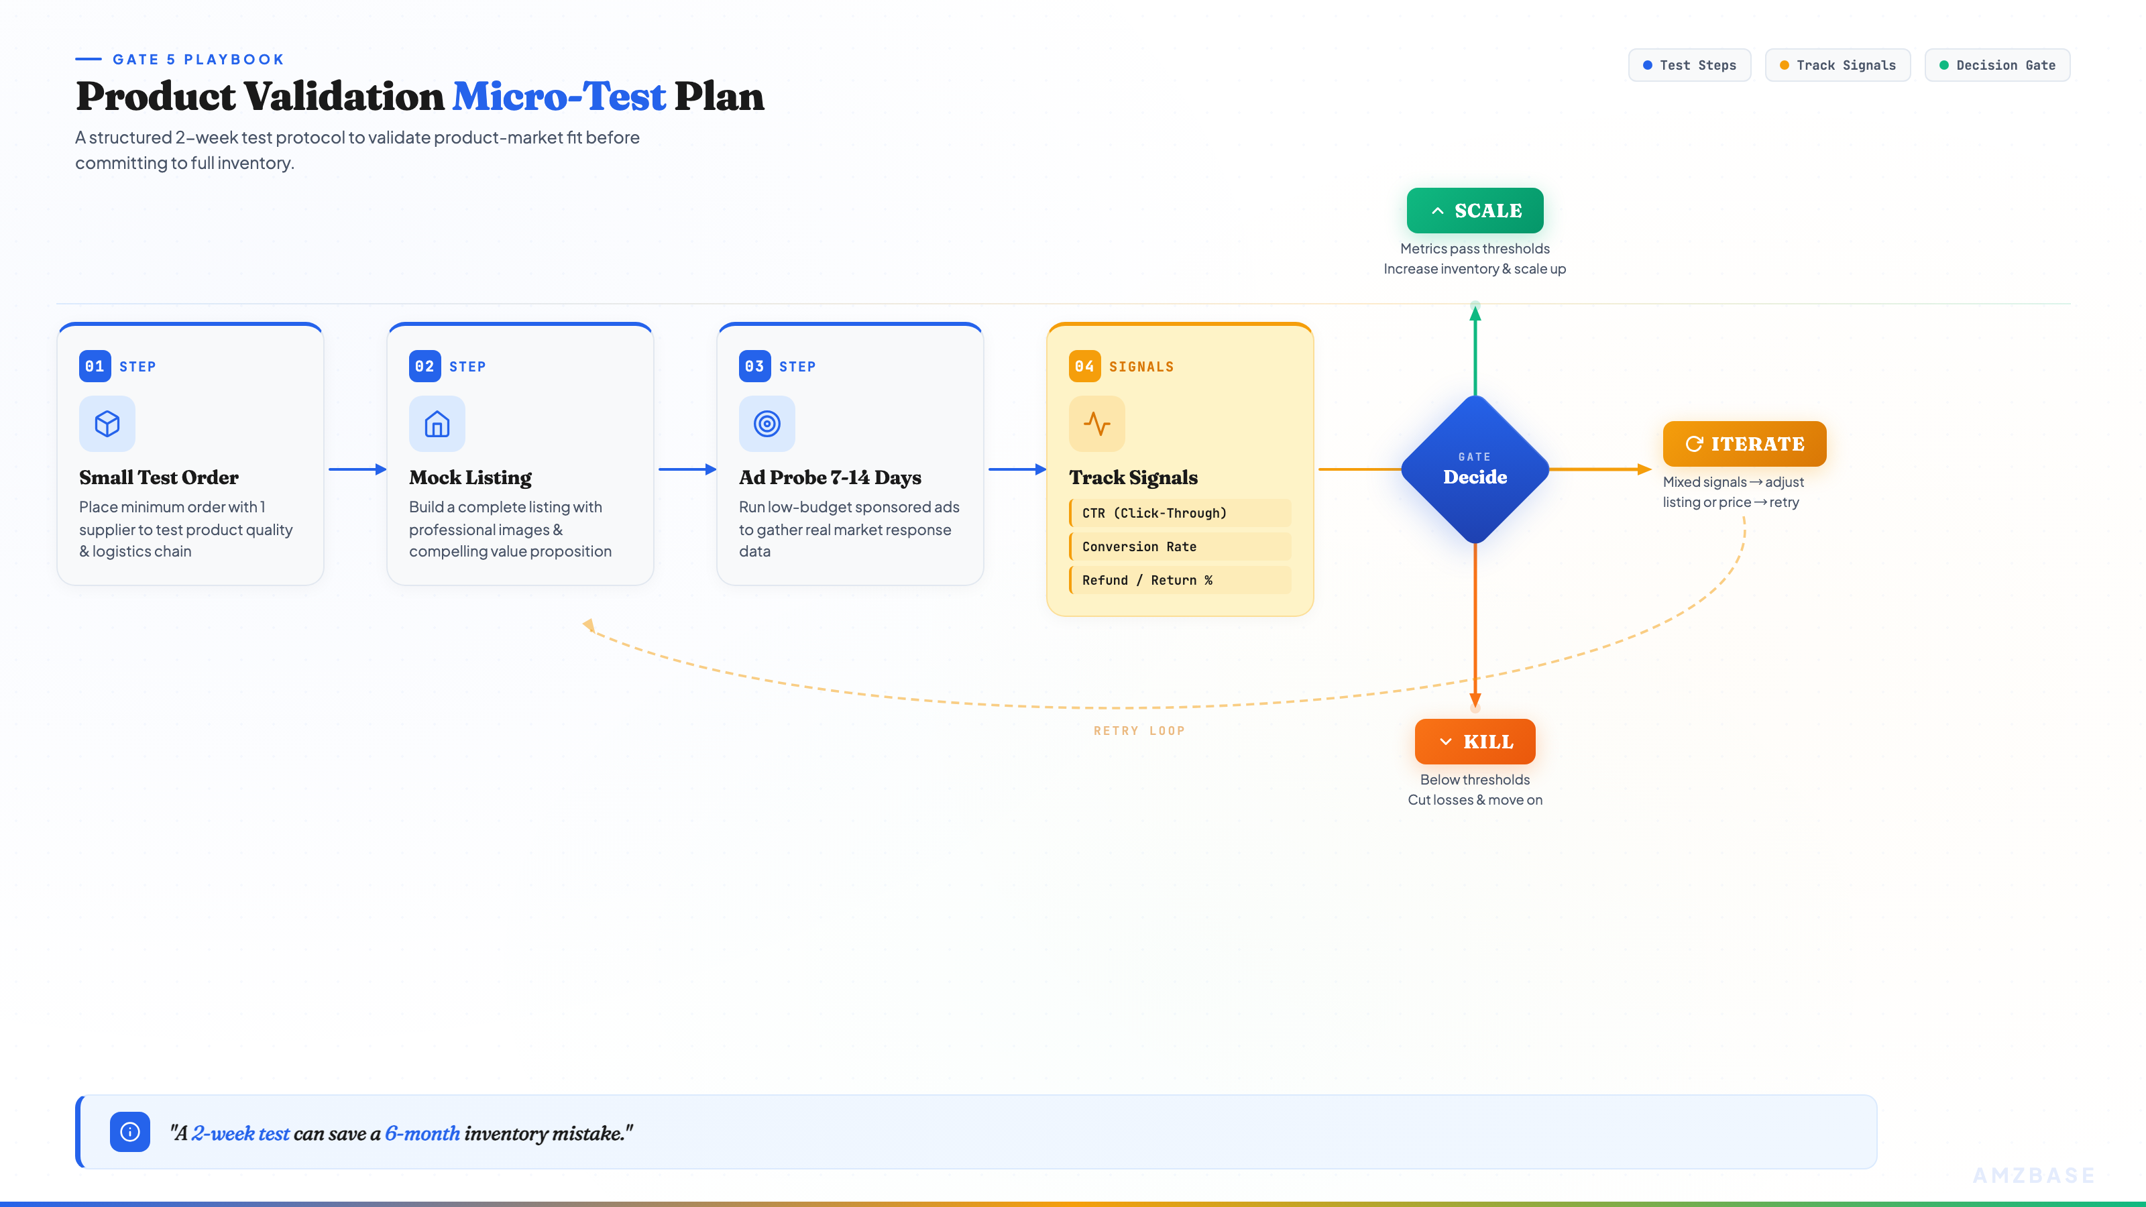This screenshot has height=1207, width=2146.
Task: Click the chevron-down inside KILL button
Action: click(x=1445, y=742)
